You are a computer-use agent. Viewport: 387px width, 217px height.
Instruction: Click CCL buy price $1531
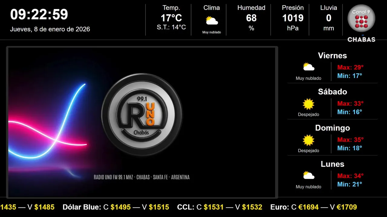click(x=213, y=207)
